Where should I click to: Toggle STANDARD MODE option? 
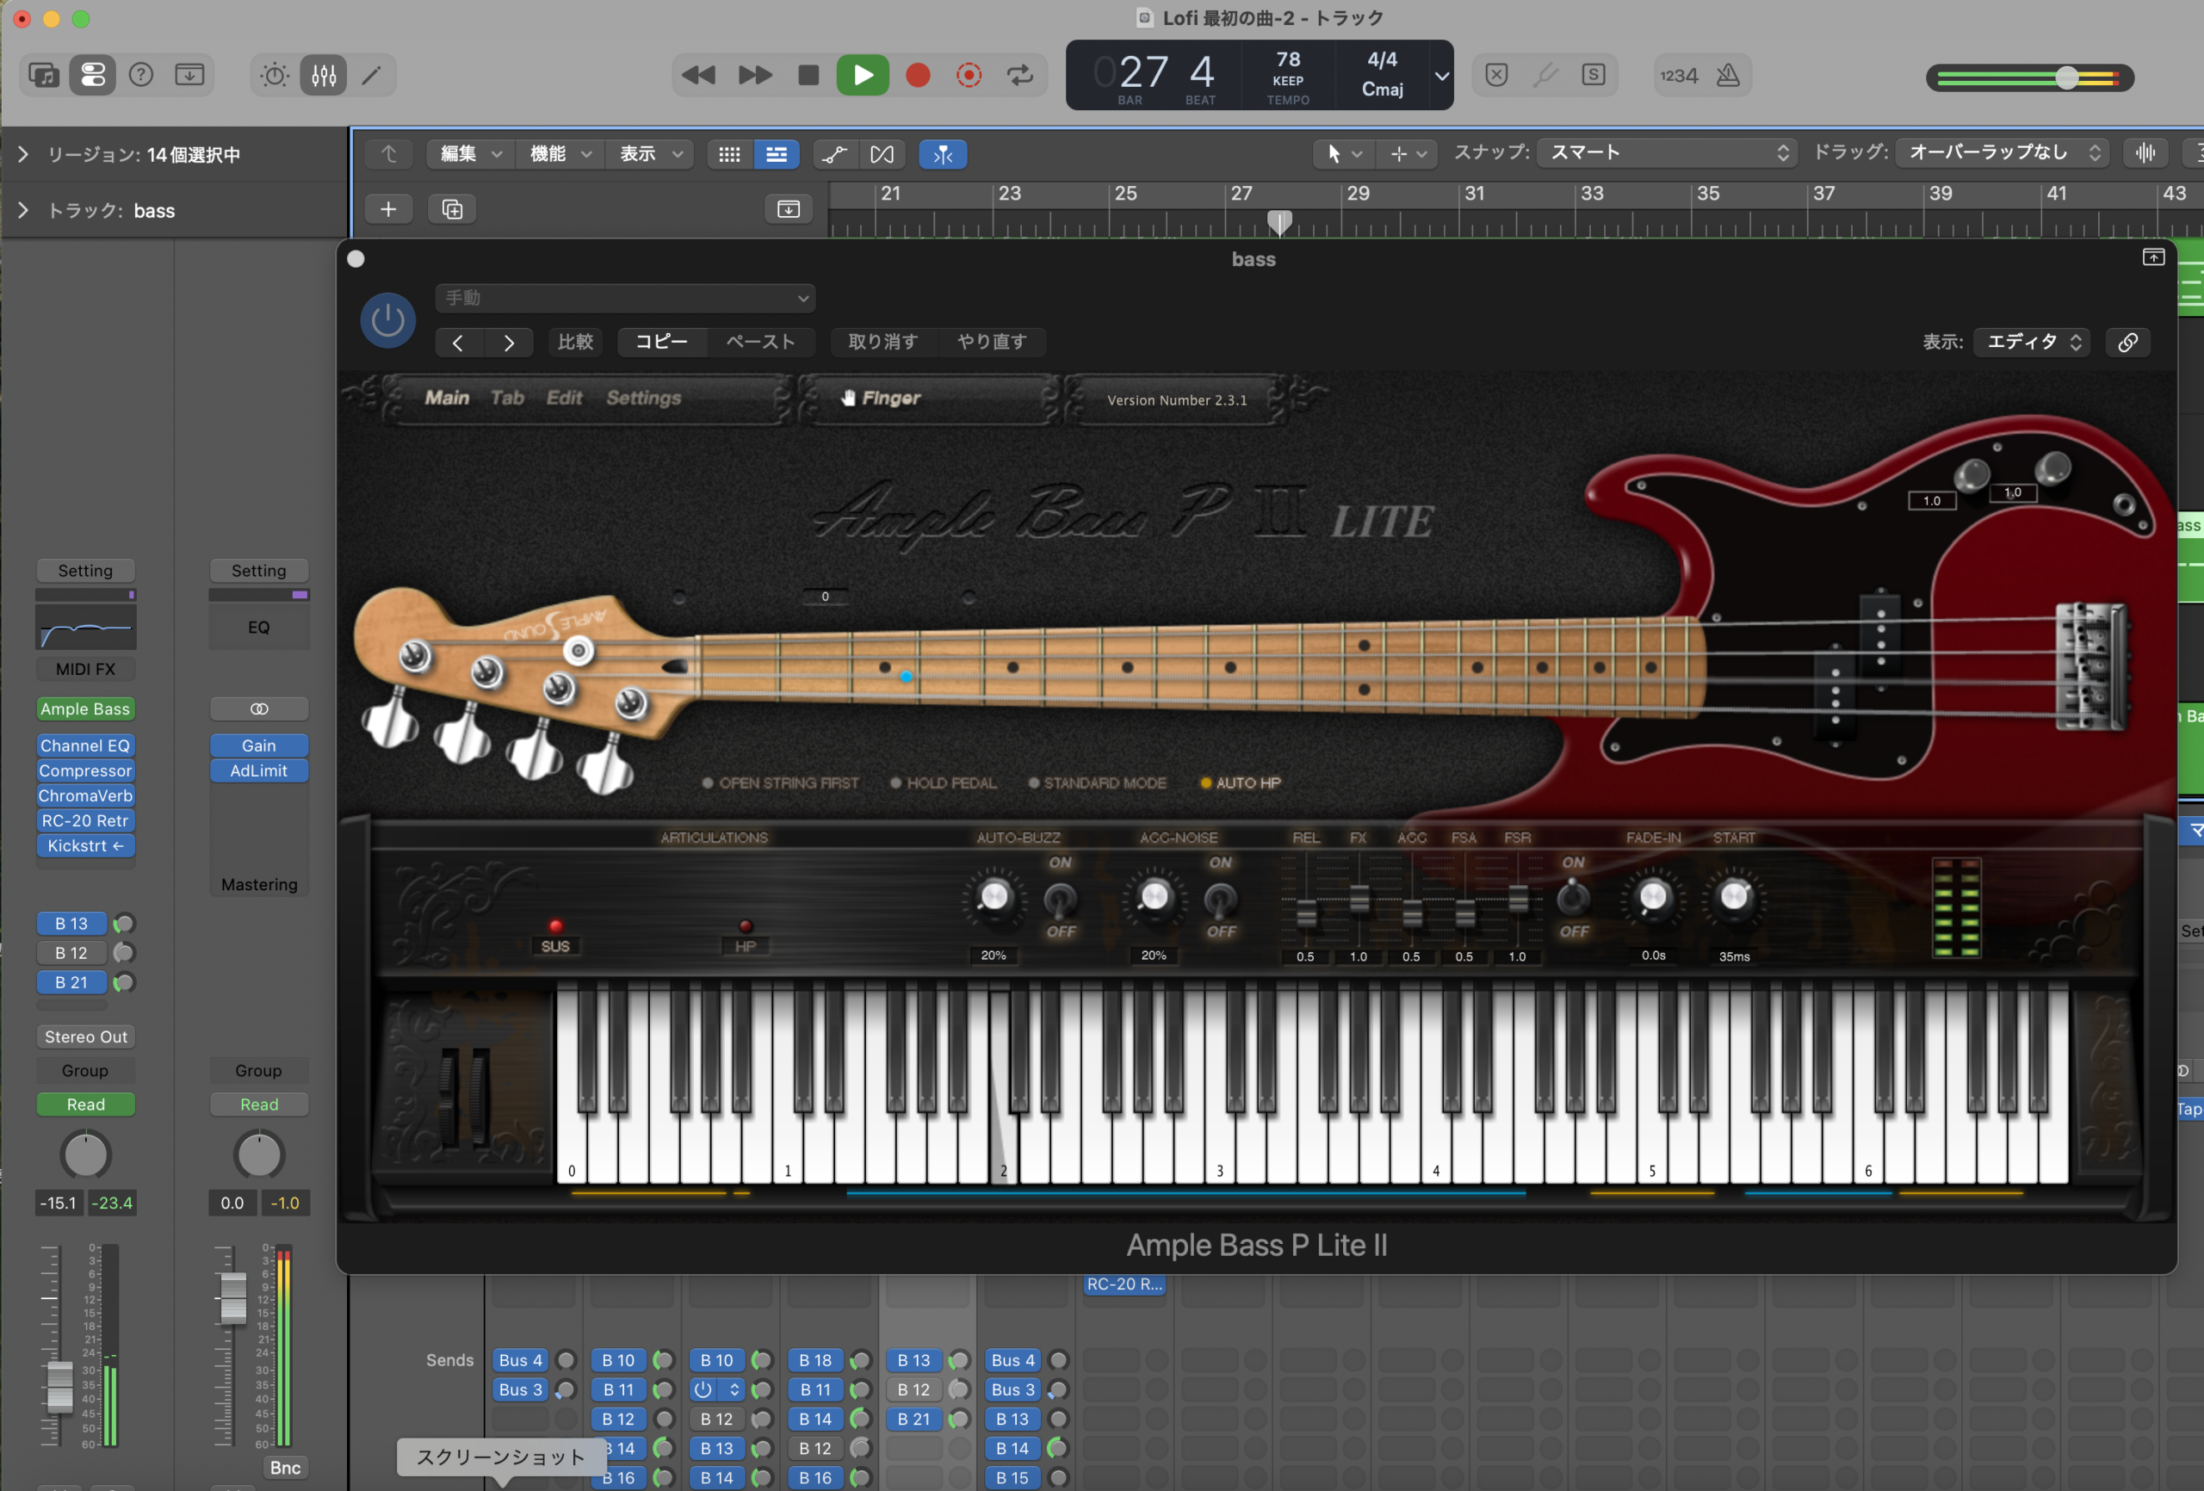[x=1099, y=783]
